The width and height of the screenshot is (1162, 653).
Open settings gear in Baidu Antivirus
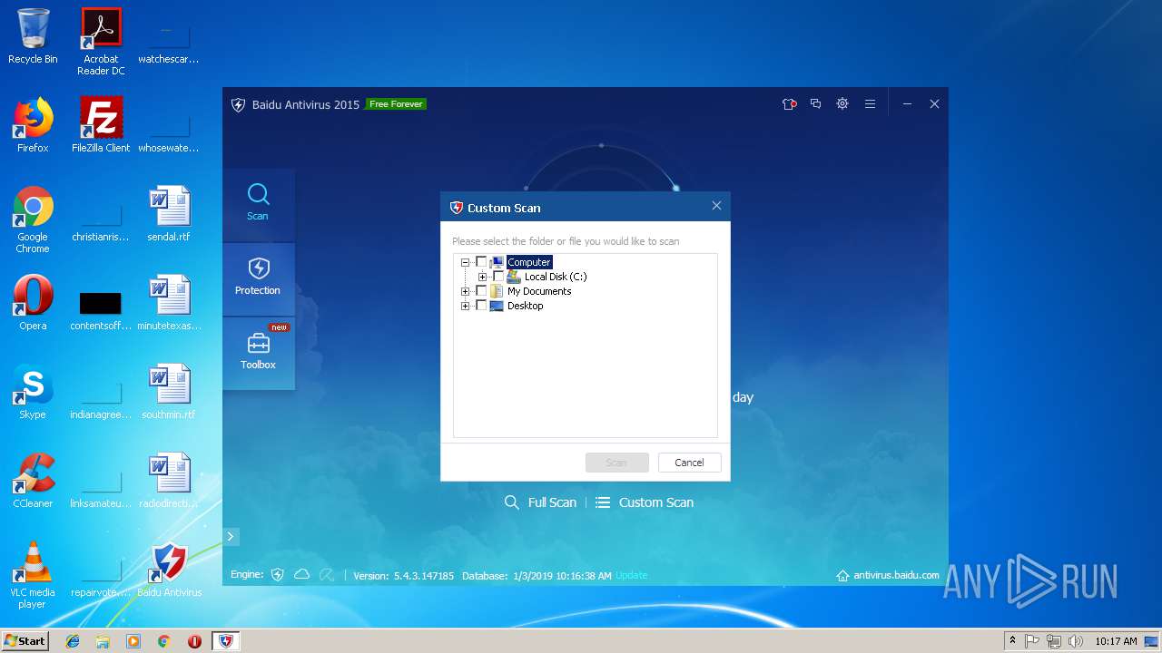842,104
